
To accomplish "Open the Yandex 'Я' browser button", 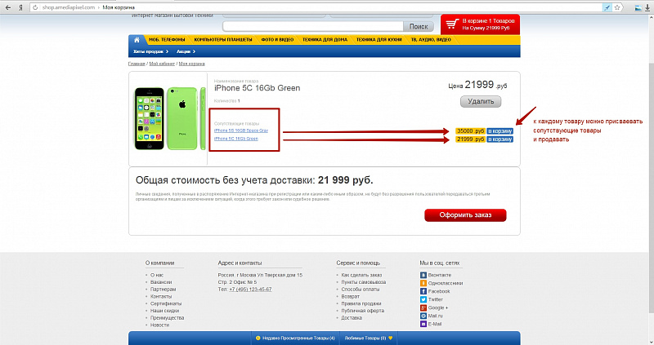I will pyautogui.click(x=20, y=7).
